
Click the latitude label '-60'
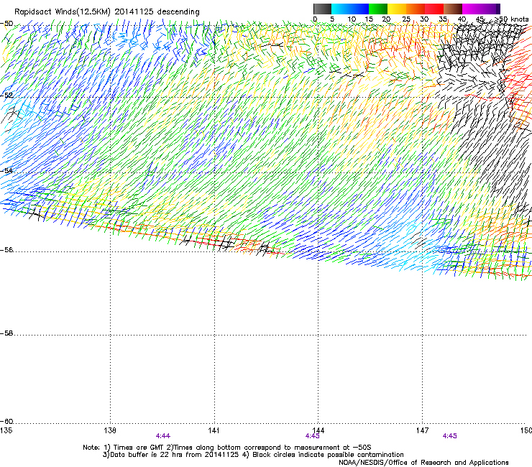pyautogui.click(x=6, y=422)
